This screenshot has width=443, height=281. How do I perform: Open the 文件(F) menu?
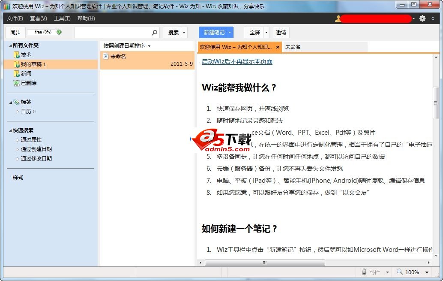click(x=15, y=18)
